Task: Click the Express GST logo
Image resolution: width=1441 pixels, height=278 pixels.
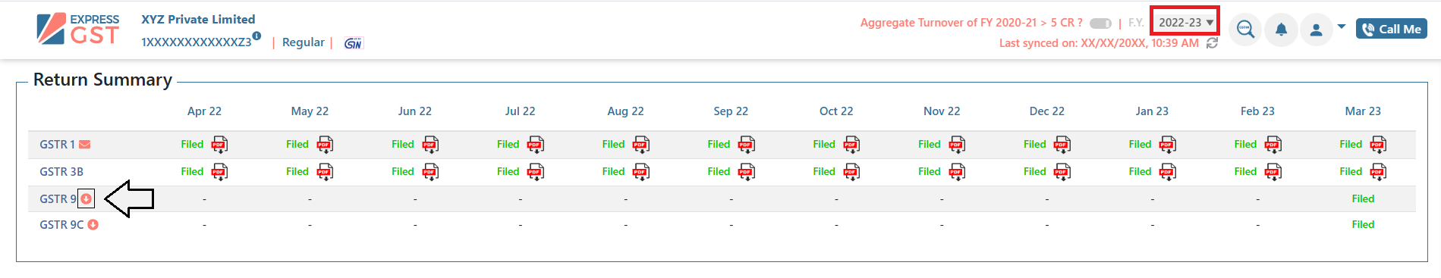Action: click(x=78, y=29)
